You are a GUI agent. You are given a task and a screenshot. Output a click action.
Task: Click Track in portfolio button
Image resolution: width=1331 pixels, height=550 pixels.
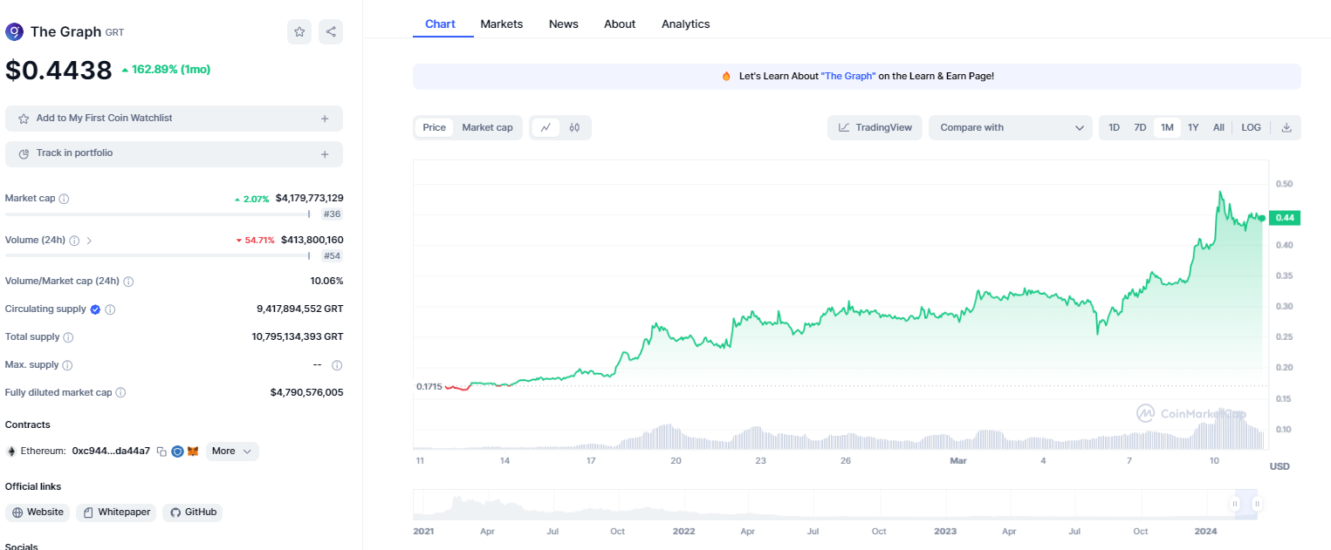tap(174, 154)
